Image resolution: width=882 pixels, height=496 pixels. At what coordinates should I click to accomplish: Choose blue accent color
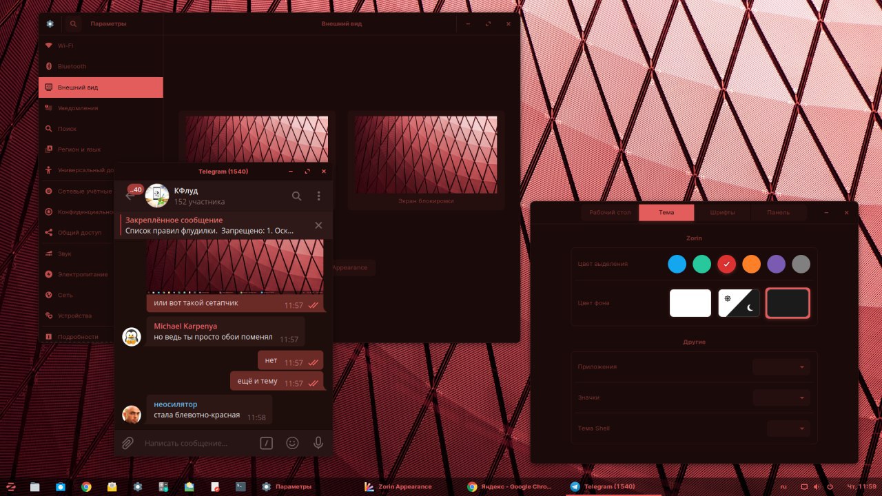click(x=677, y=264)
